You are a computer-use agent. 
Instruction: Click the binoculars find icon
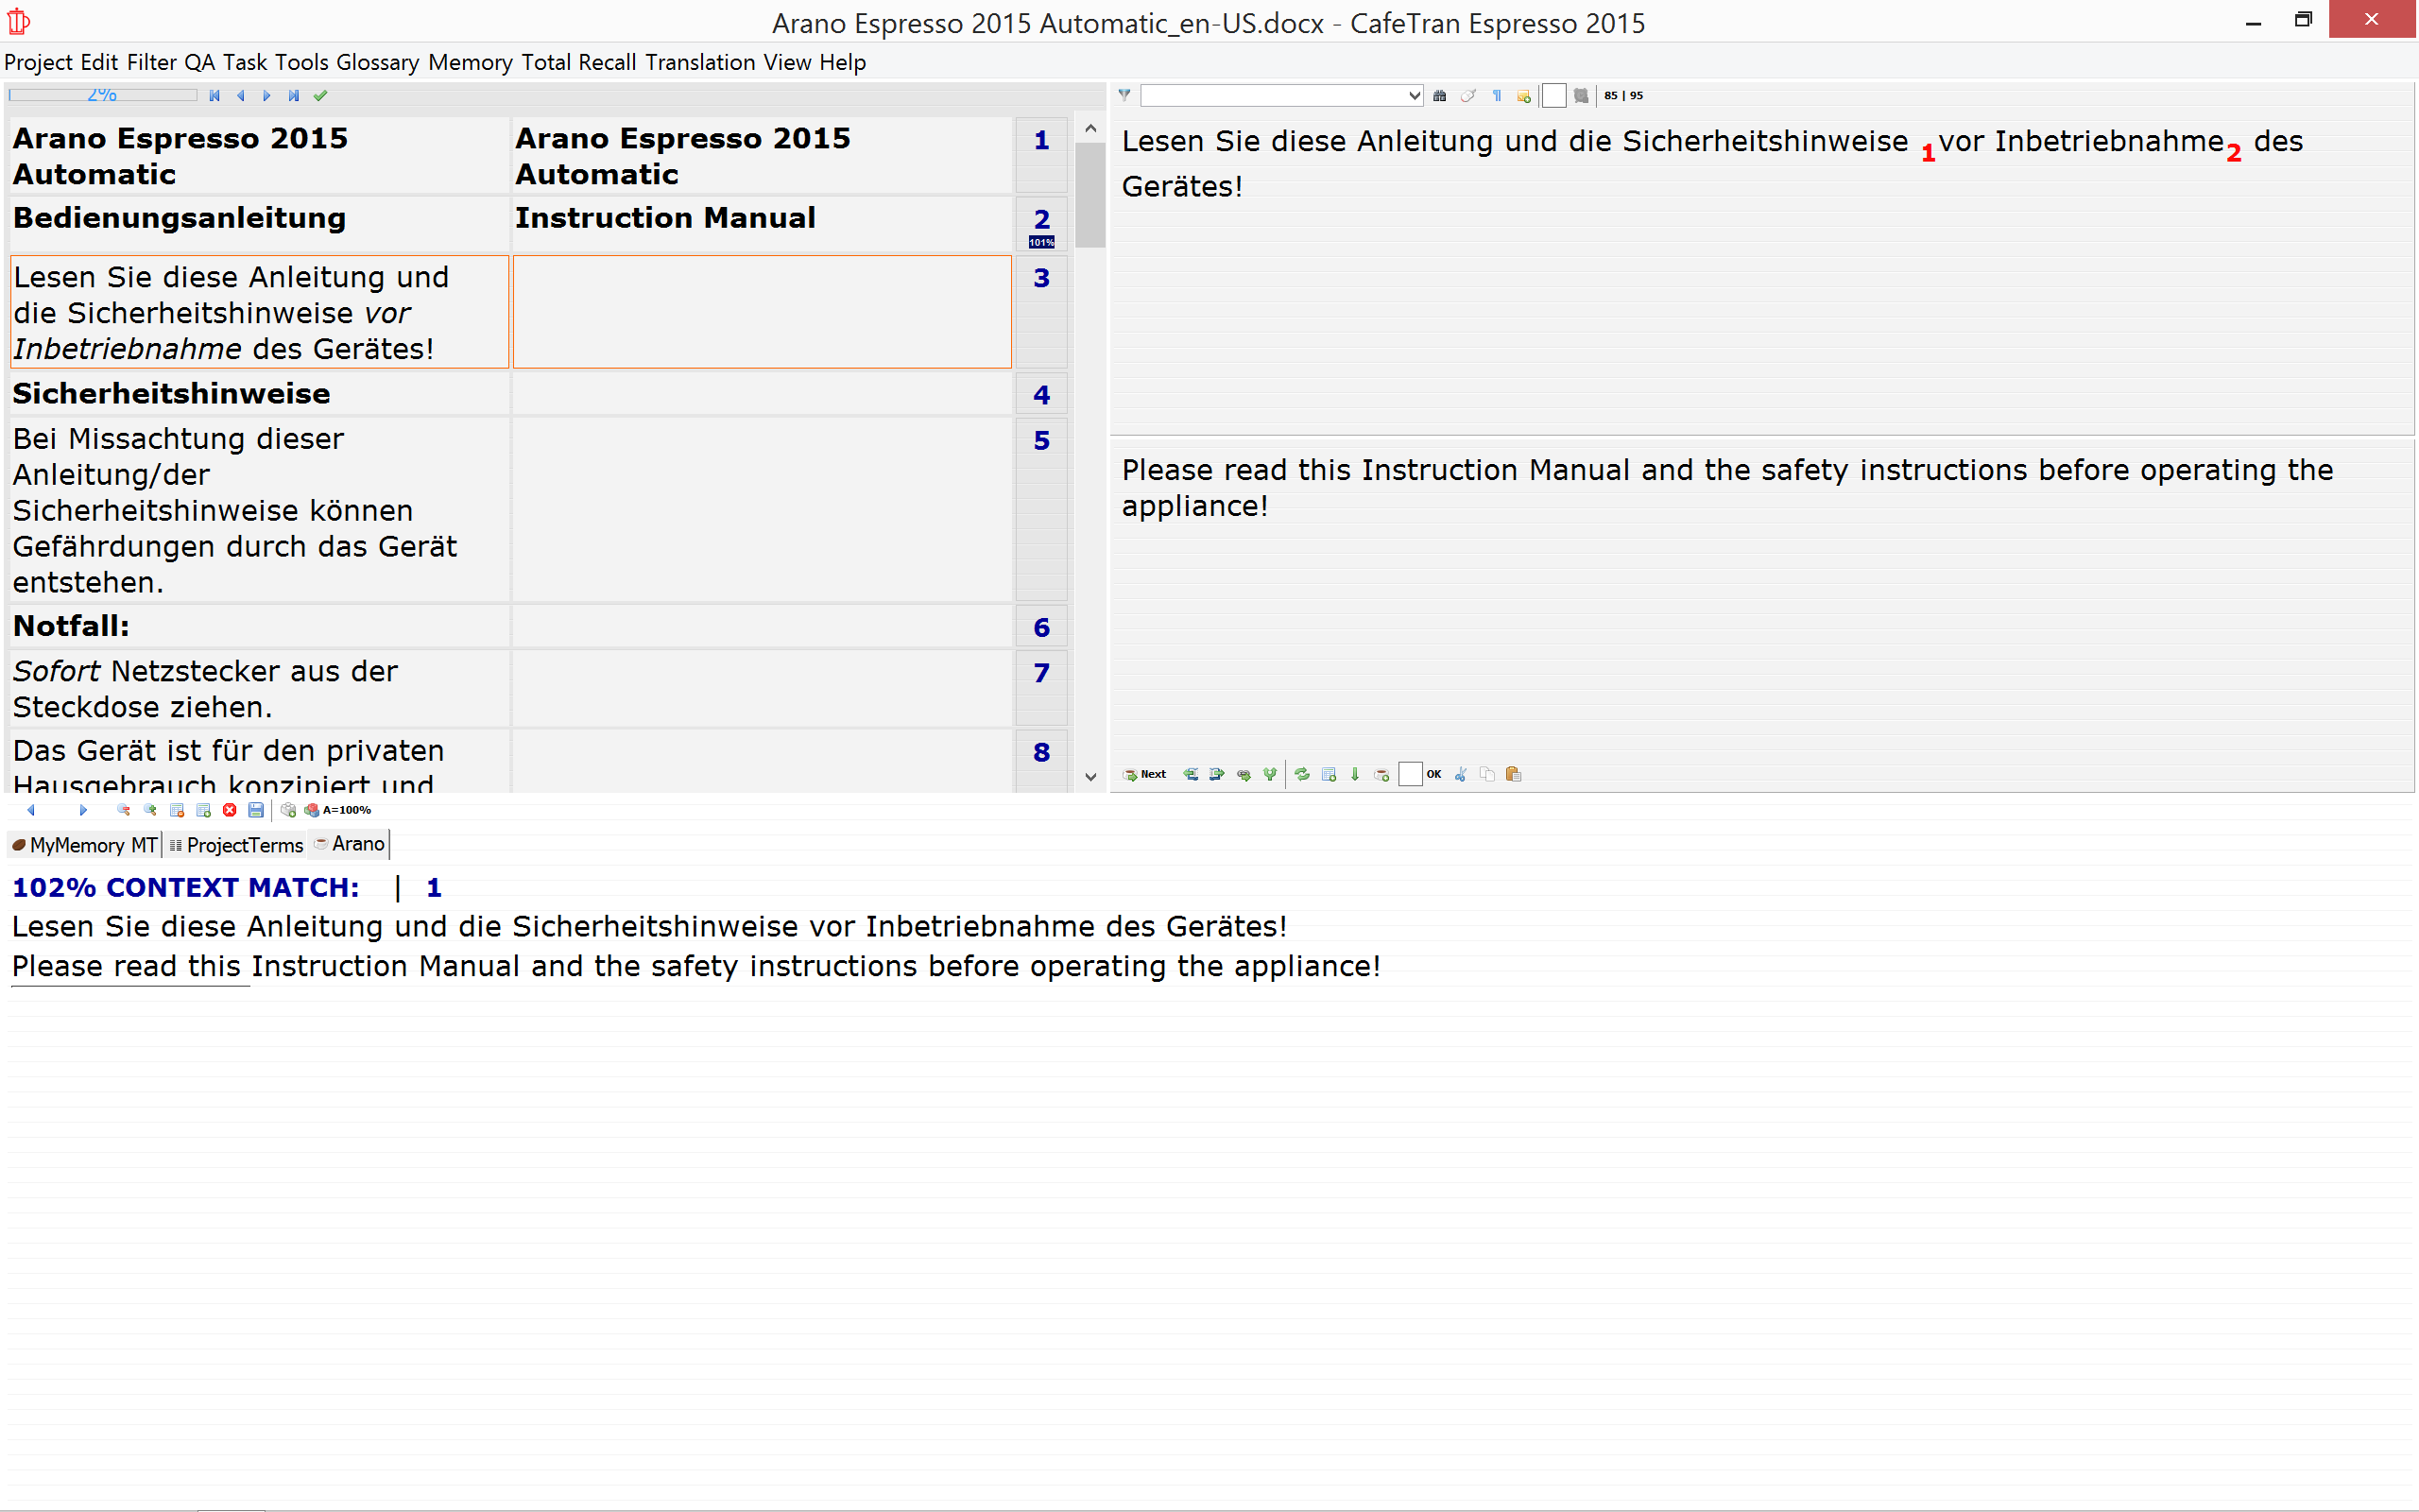tap(1439, 96)
